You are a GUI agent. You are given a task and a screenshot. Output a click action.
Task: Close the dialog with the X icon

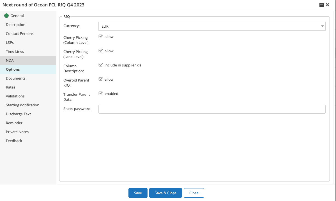click(327, 5)
